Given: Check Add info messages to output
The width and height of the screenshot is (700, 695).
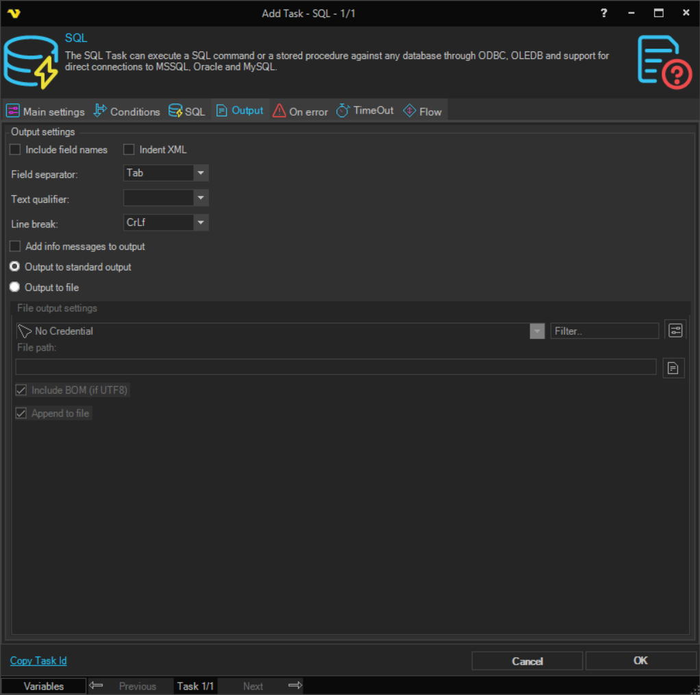Looking at the screenshot, I should pos(15,247).
